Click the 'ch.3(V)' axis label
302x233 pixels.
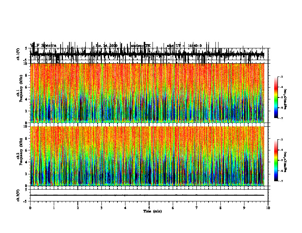point(18,195)
